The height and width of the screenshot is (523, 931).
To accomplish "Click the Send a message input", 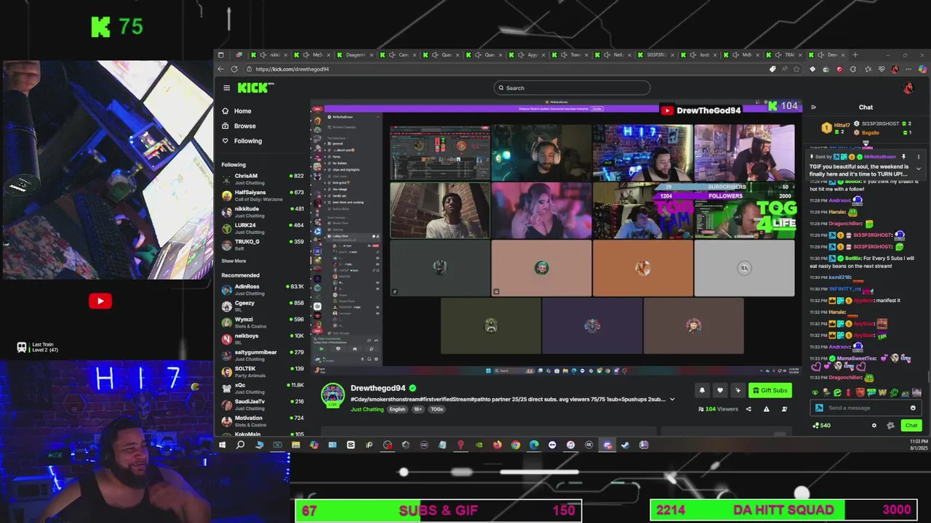I will [866, 408].
